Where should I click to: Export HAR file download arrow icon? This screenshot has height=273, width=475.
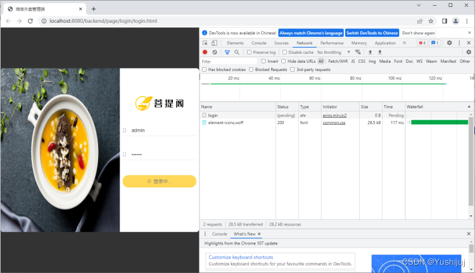(380, 52)
